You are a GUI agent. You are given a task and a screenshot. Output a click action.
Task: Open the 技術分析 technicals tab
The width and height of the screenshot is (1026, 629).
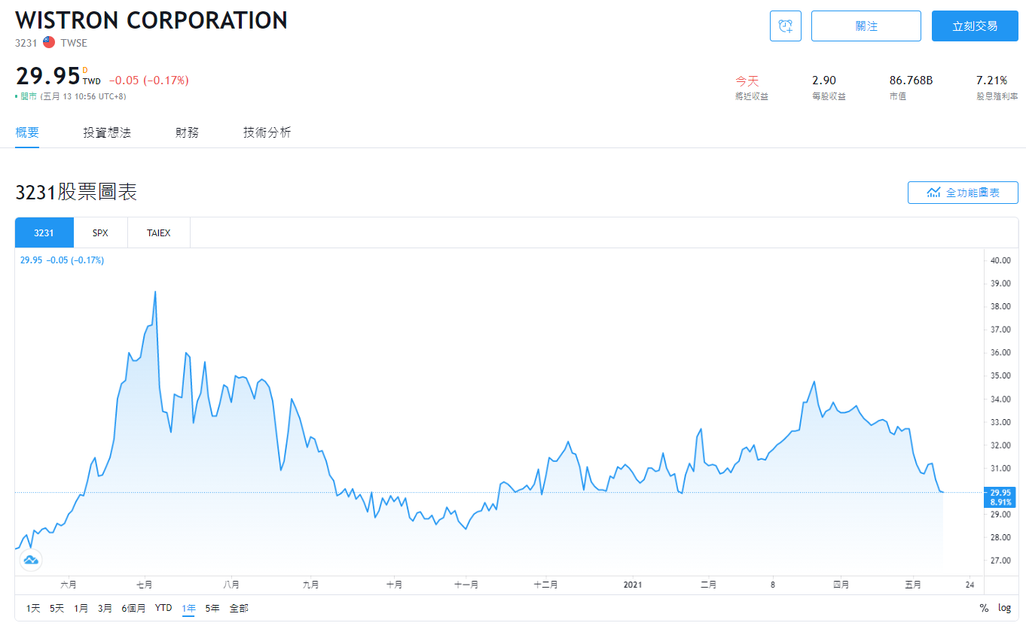point(267,132)
